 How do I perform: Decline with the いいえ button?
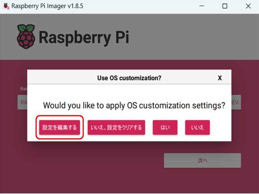point(197,127)
